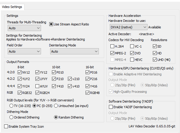The image size is (180, 133).
Task: Open Threads for Multi-Threading dropdown
Action: point(24,28)
